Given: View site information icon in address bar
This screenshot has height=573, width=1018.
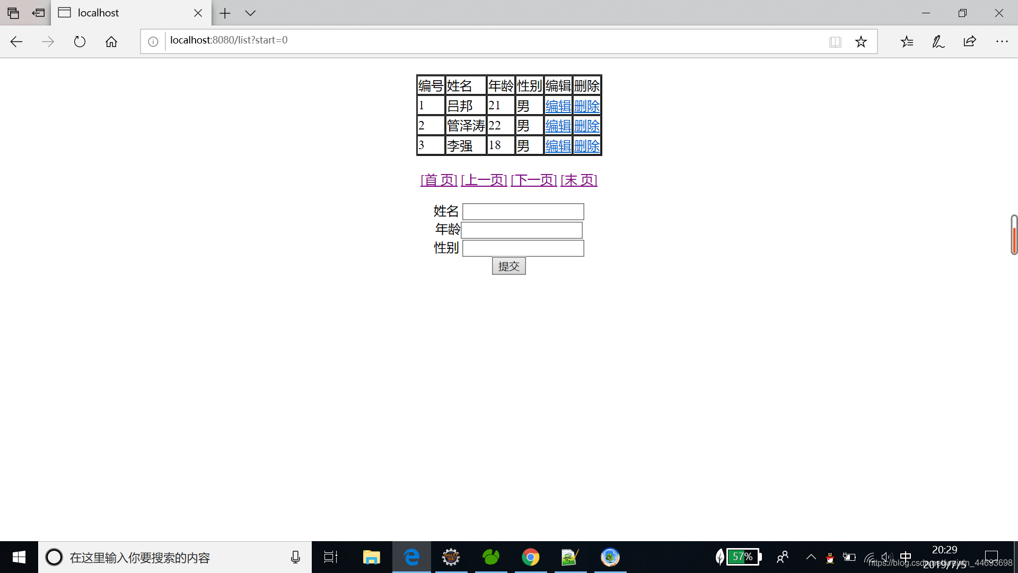Looking at the screenshot, I should (153, 41).
